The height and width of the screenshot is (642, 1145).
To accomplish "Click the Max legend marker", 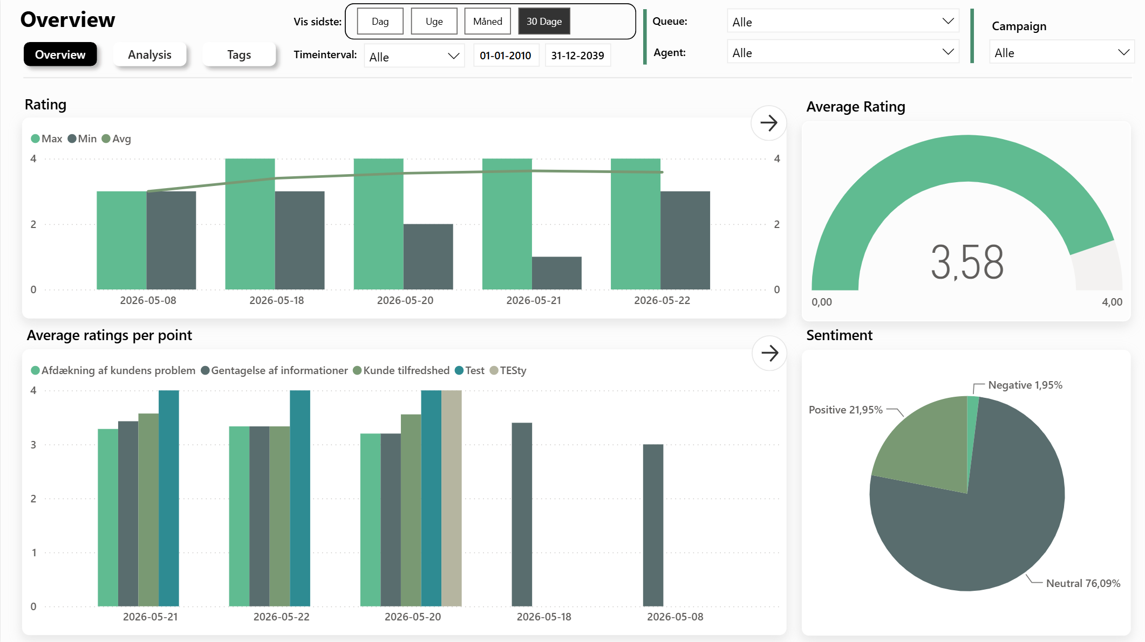I will coord(36,139).
